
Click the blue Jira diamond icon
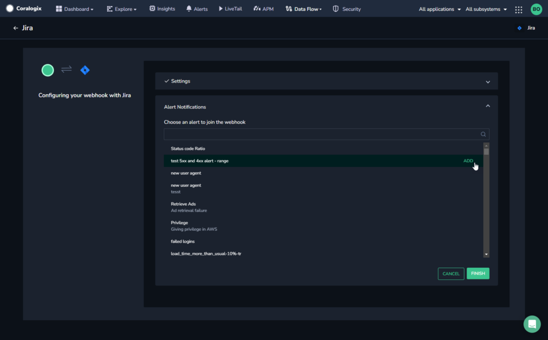(x=85, y=70)
